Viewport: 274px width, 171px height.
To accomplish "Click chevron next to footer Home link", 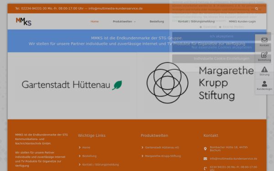I will [x=79, y=147].
